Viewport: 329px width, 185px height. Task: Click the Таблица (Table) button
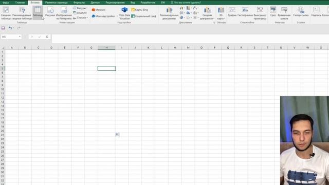click(38, 12)
